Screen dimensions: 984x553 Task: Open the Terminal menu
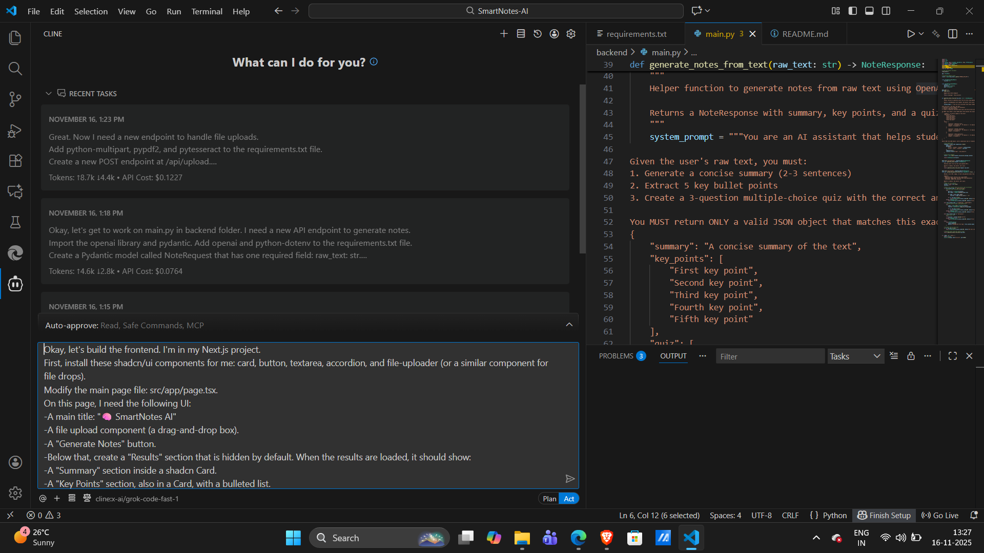(207, 11)
